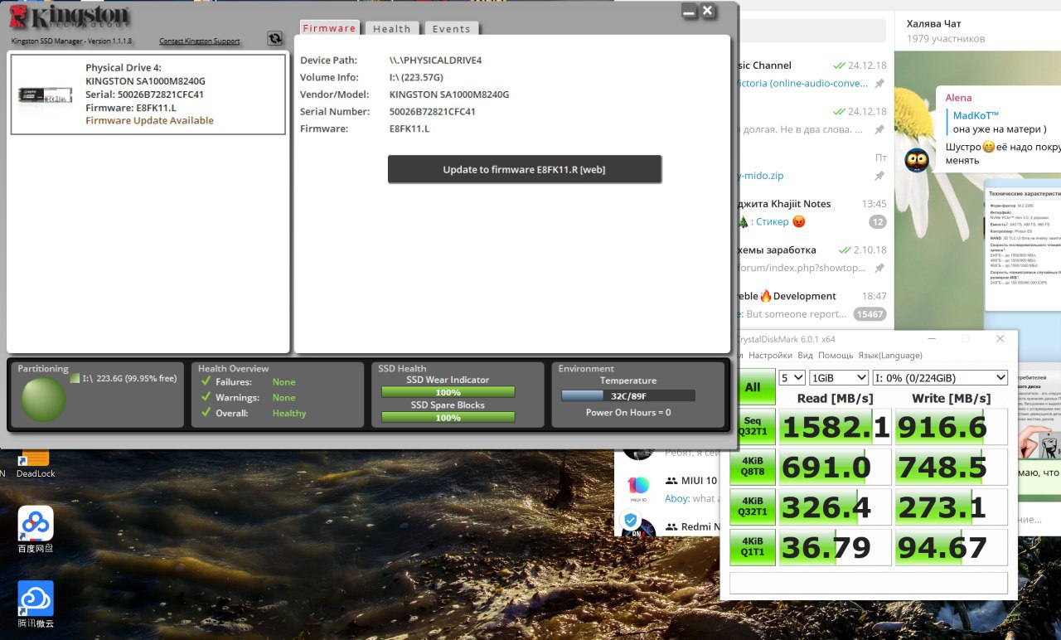Image resolution: width=1061 pixels, height=640 pixels.
Task: Click the green square legend for I:\ partition
Action: tap(75, 378)
